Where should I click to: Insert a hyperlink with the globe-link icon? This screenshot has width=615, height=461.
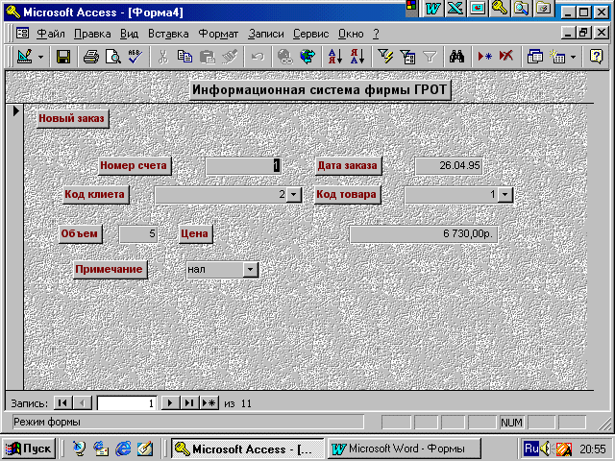(285, 58)
